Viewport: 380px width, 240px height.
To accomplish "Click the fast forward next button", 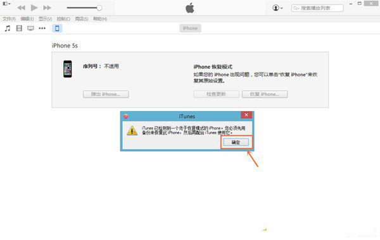I will (47, 8).
